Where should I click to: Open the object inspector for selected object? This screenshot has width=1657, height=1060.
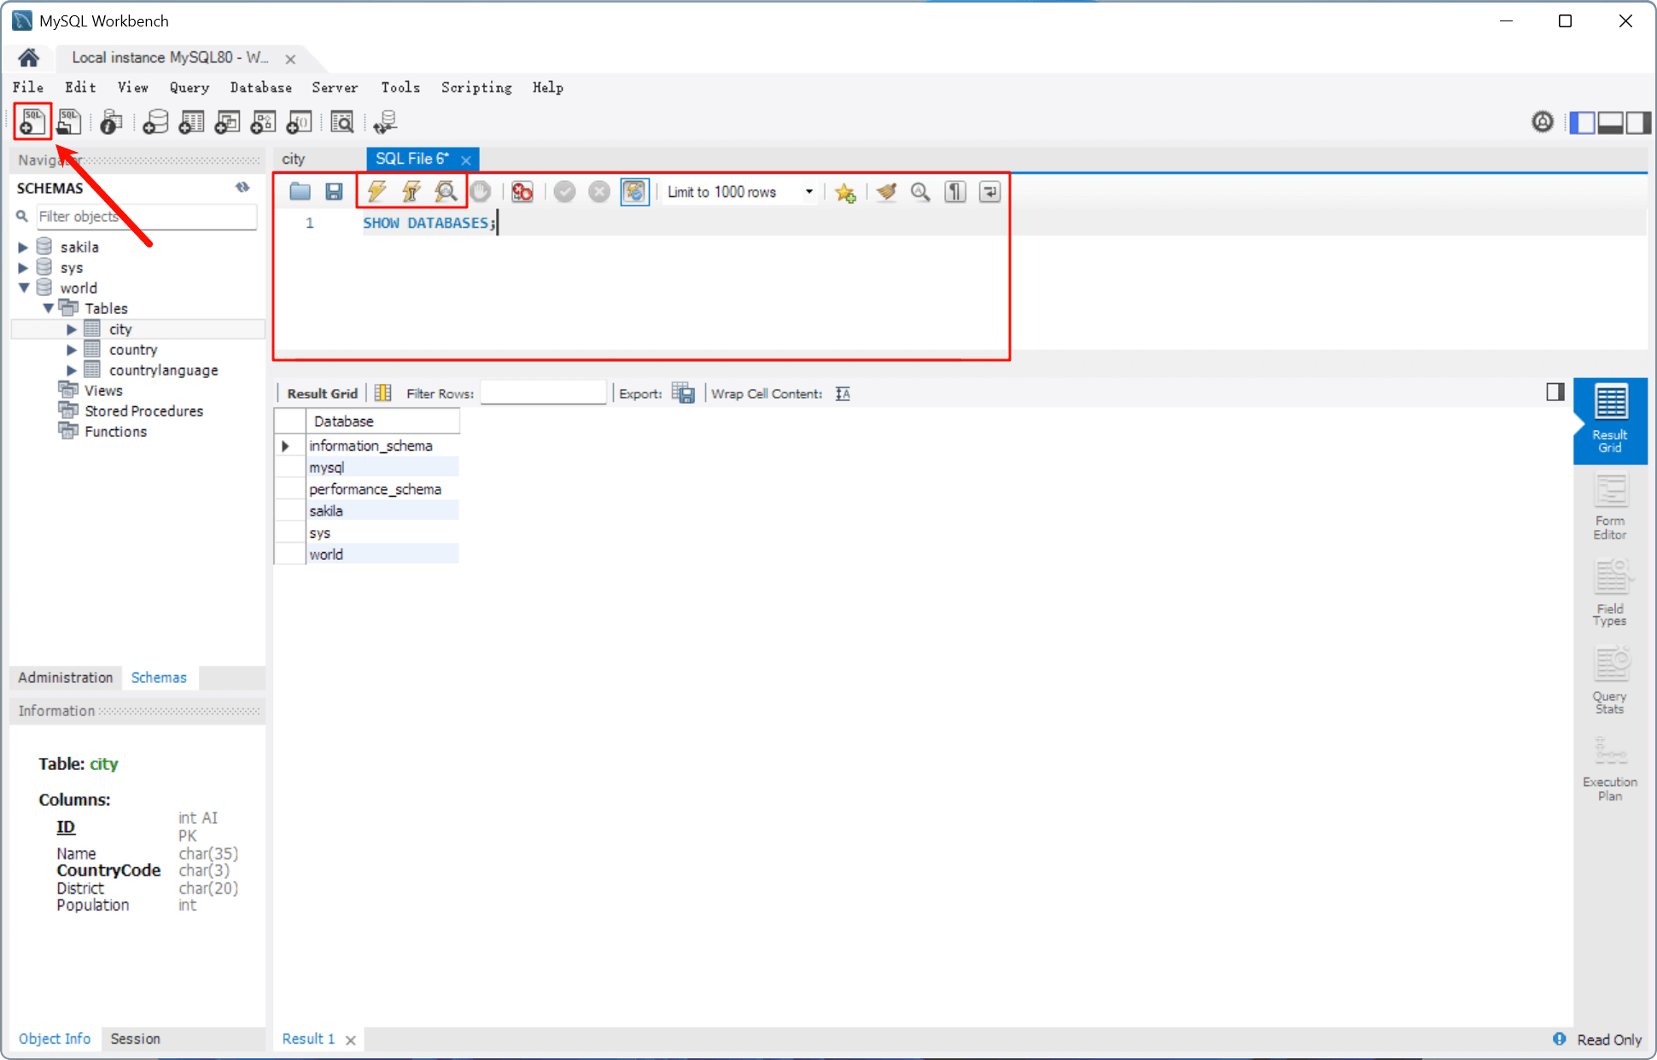coord(111,122)
